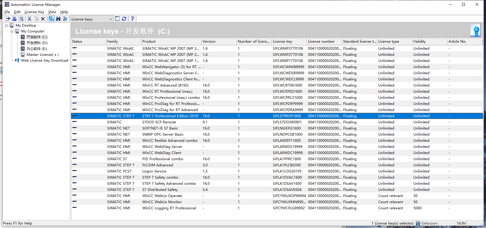Select the PLCSIM Advanced row
Screen dimensions: 486x228
(277, 165)
